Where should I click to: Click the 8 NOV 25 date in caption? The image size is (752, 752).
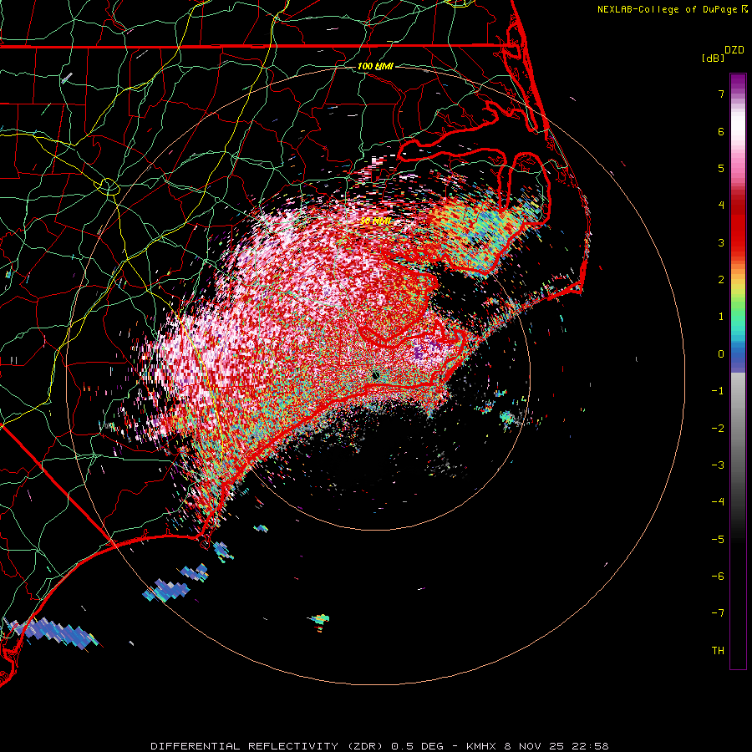(533, 746)
